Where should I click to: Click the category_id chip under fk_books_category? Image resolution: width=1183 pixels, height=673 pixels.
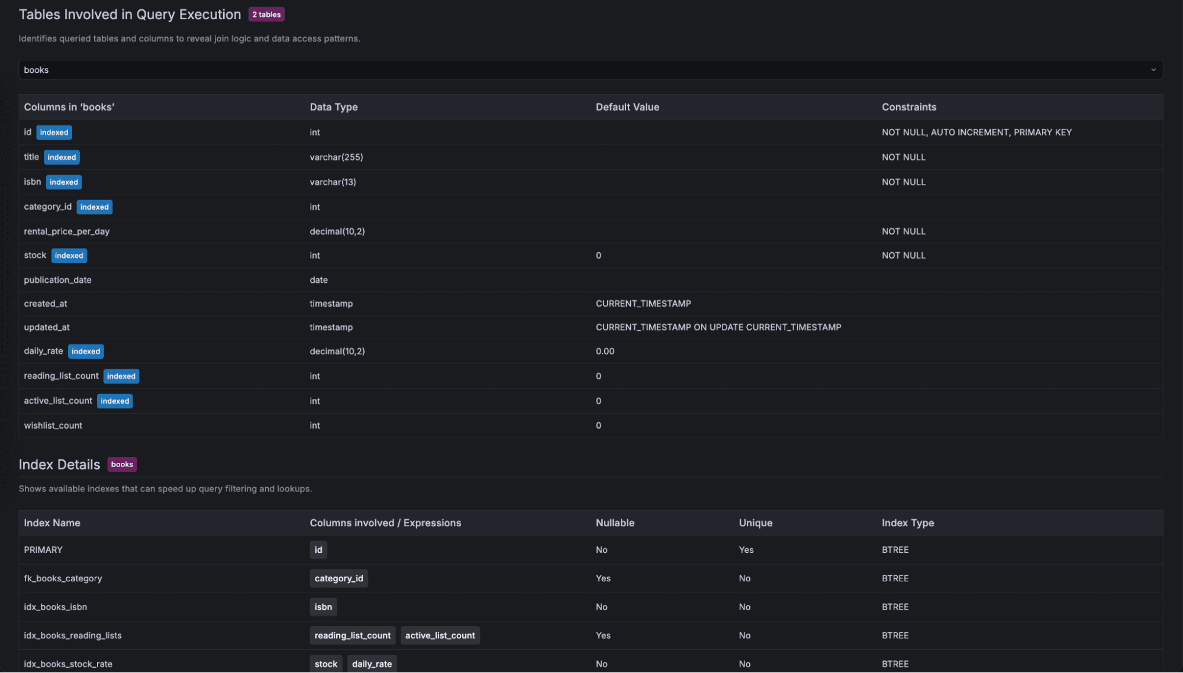[339, 578]
